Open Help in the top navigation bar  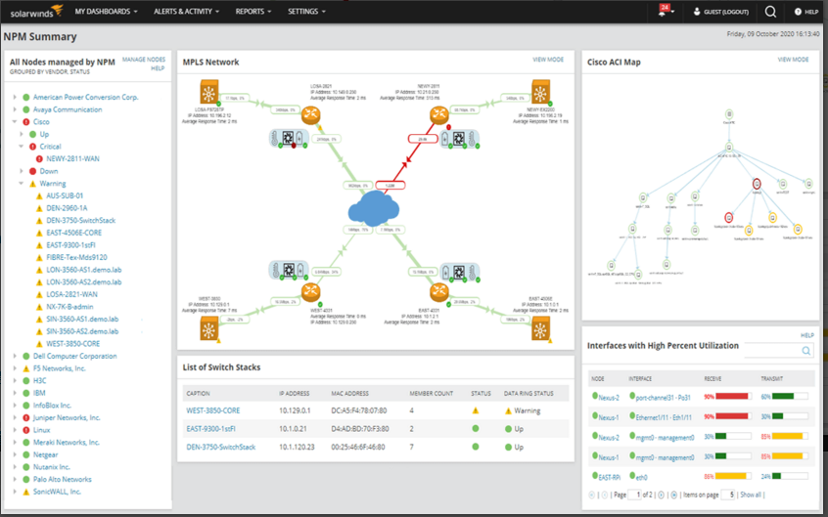(x=806, y=12)
